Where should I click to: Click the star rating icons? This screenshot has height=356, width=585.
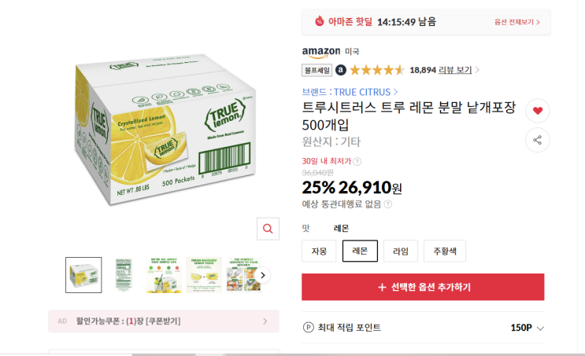(377, 70)
